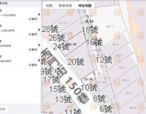Screen dimensions: 146x114
Task: Click parcel label 48-4
Action: pyautogui.click(x=126, y=80)
